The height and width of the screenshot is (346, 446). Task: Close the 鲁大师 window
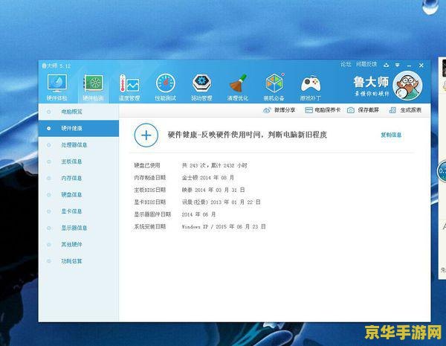point(421,65)
